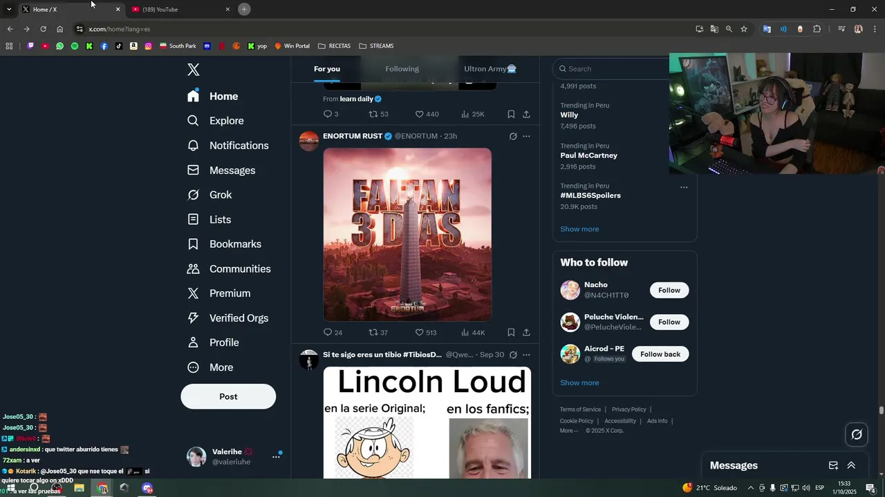This screenshot has width=885, height=497.
Task: Open Lists in the sidebar
Action: pos(209,220)
